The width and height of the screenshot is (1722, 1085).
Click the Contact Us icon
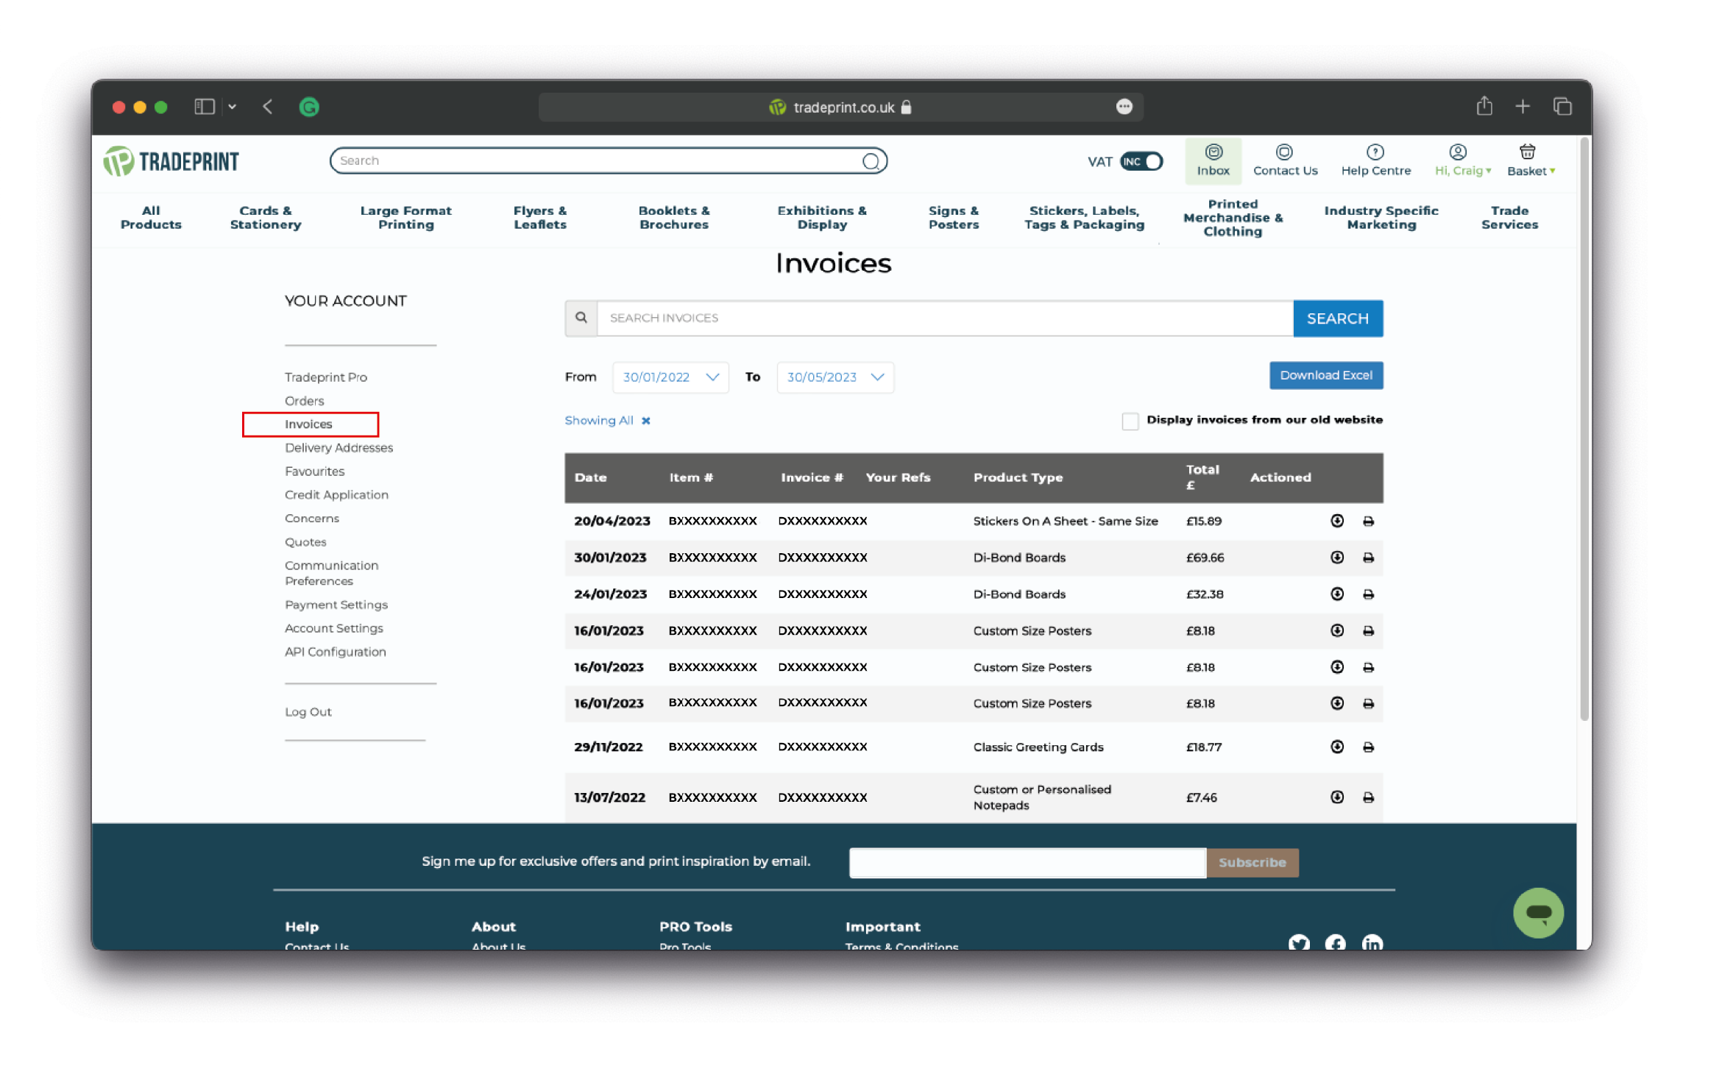tap(1284, 160)
